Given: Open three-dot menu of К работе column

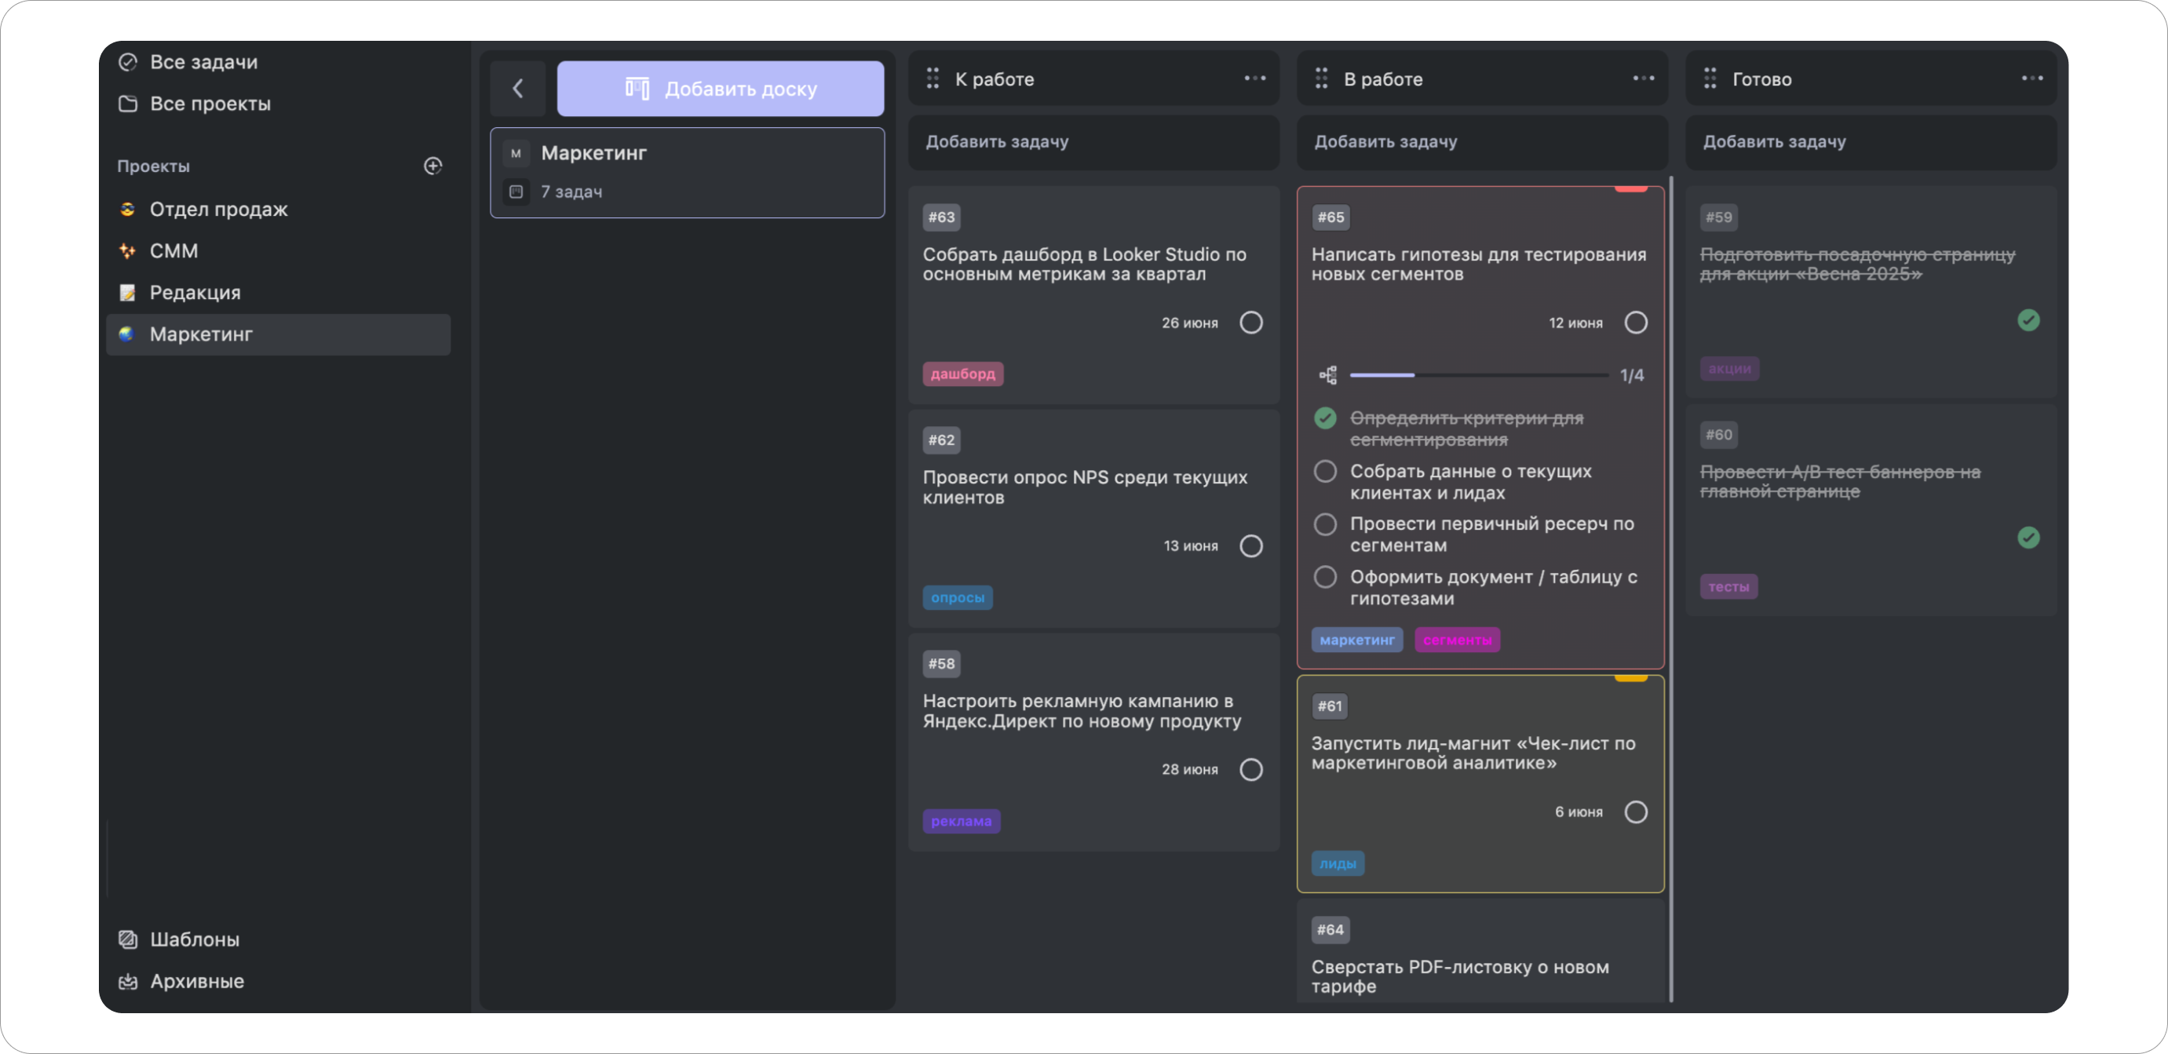Looking at the screenshot, I should click(1255, 78).
